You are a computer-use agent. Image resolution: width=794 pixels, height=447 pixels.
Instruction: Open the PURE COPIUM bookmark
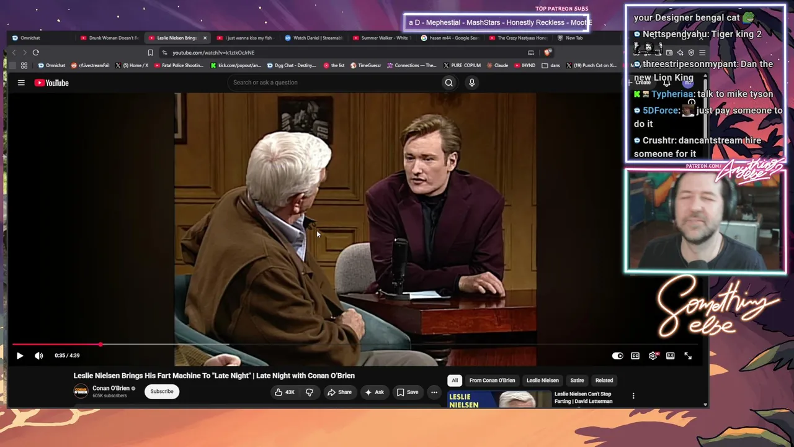pyautogui.click(x=462, y=65)
